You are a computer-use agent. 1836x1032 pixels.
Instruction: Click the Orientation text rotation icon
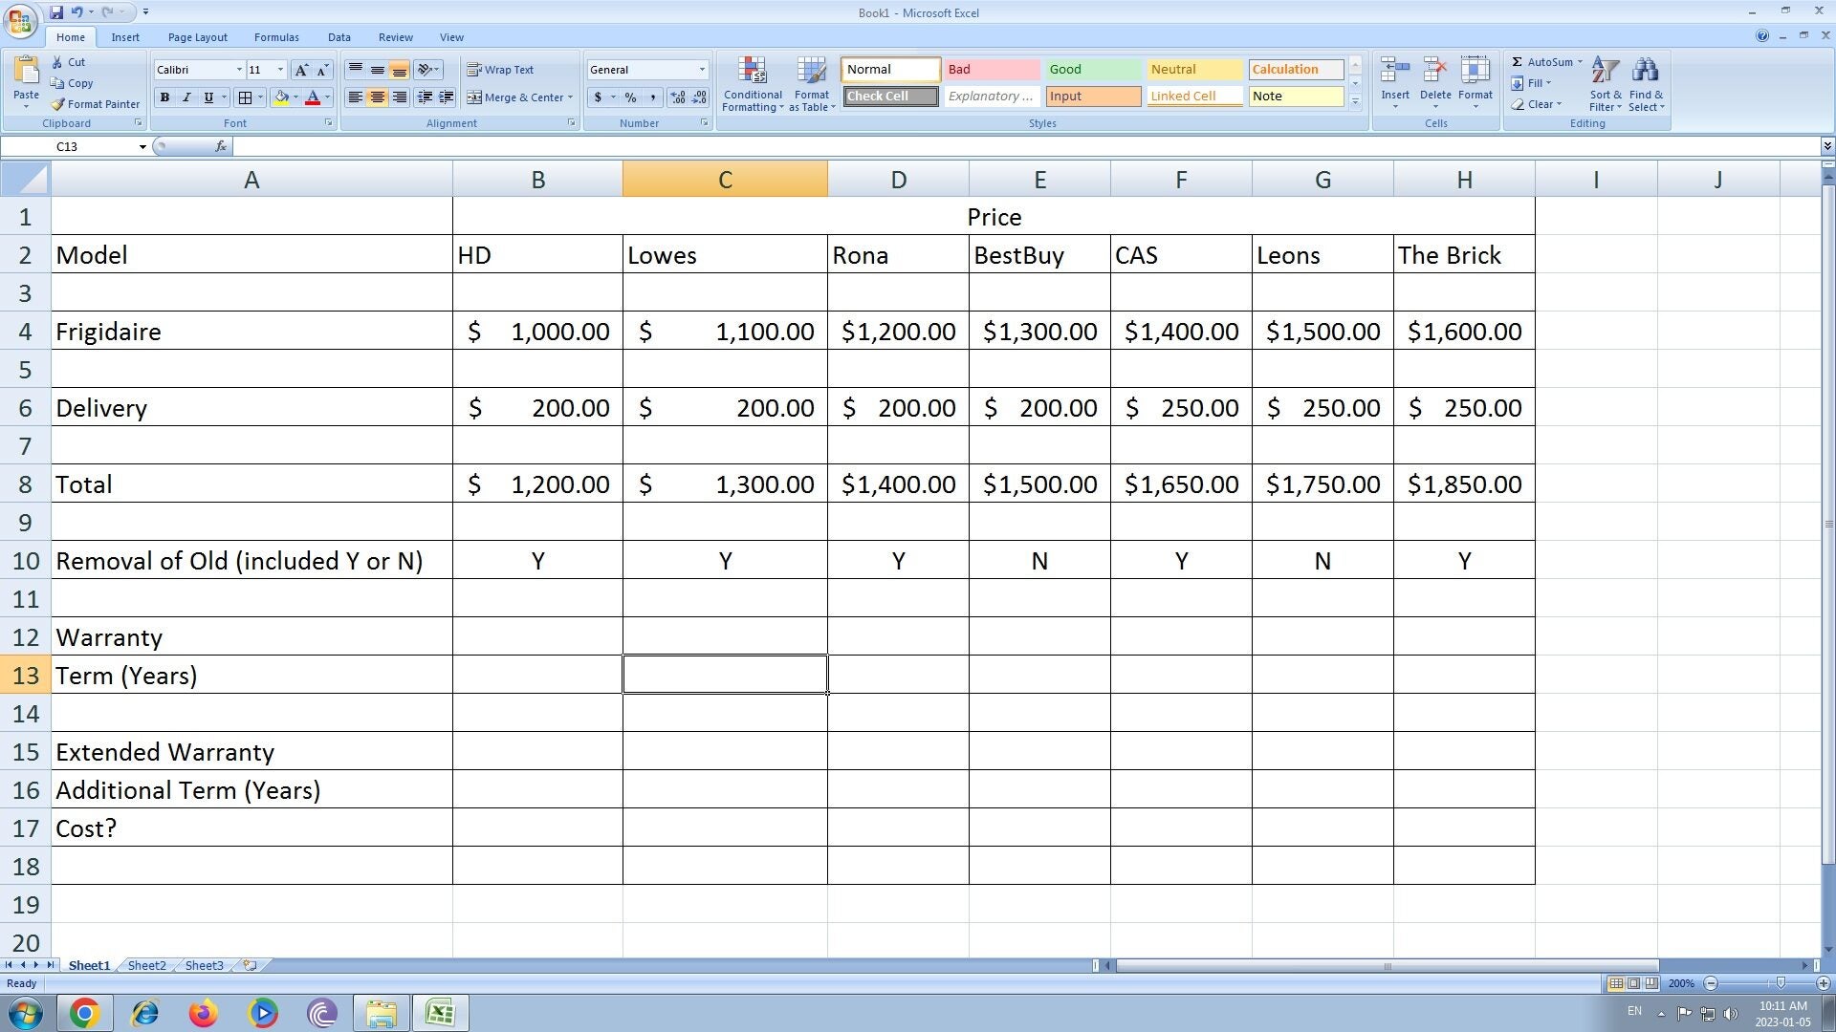[425, 70]
